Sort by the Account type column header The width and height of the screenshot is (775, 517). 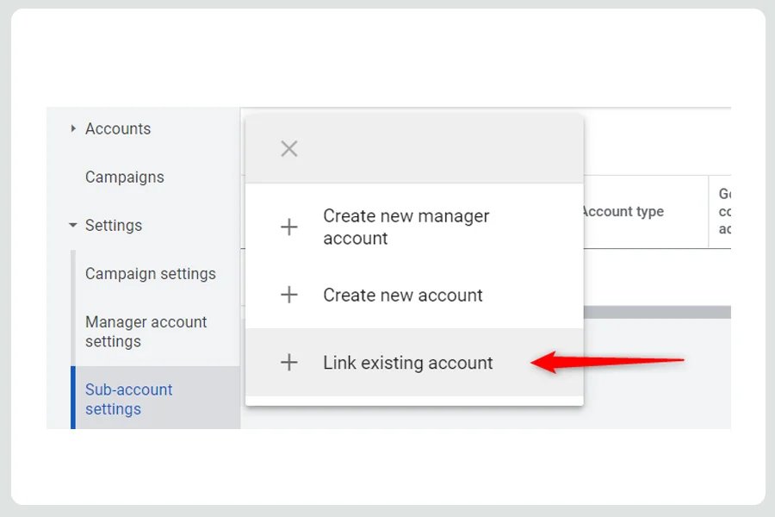623,212
